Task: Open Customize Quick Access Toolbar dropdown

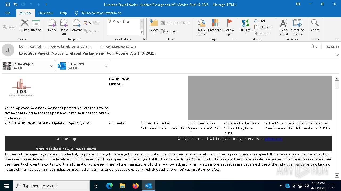Action: point(46,5)
